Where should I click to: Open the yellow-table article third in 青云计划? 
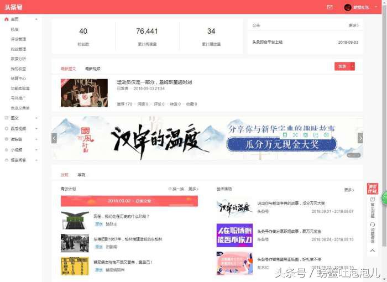click(x=123, y=262)
